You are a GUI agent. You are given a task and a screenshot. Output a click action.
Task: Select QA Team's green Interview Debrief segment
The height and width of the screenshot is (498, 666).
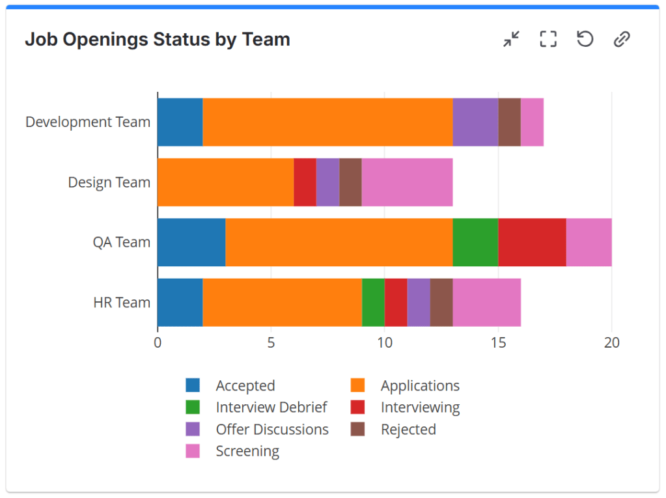[x=475, y=242]
